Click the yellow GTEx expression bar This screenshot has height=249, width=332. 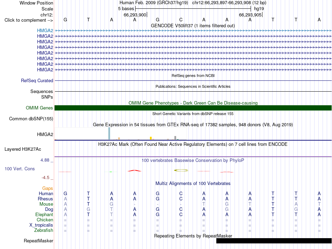point(151,138)
